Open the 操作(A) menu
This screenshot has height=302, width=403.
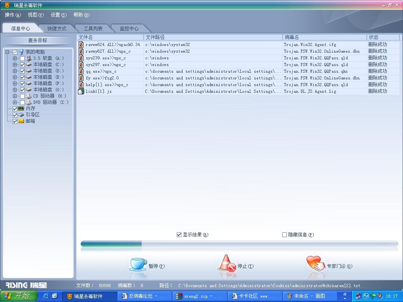pos(13,15)
